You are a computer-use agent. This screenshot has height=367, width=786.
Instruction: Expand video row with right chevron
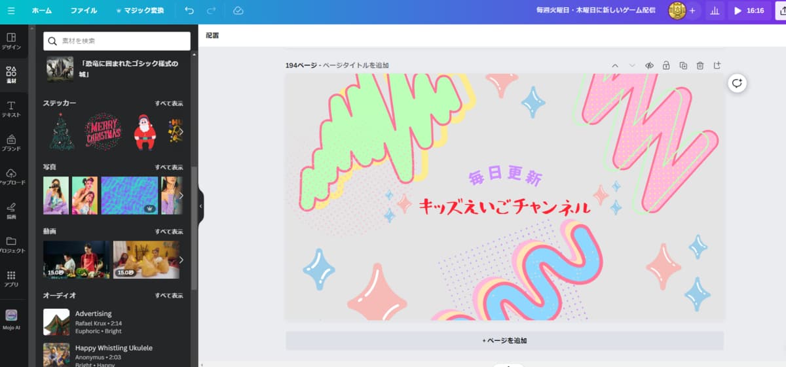pos(181,260)
